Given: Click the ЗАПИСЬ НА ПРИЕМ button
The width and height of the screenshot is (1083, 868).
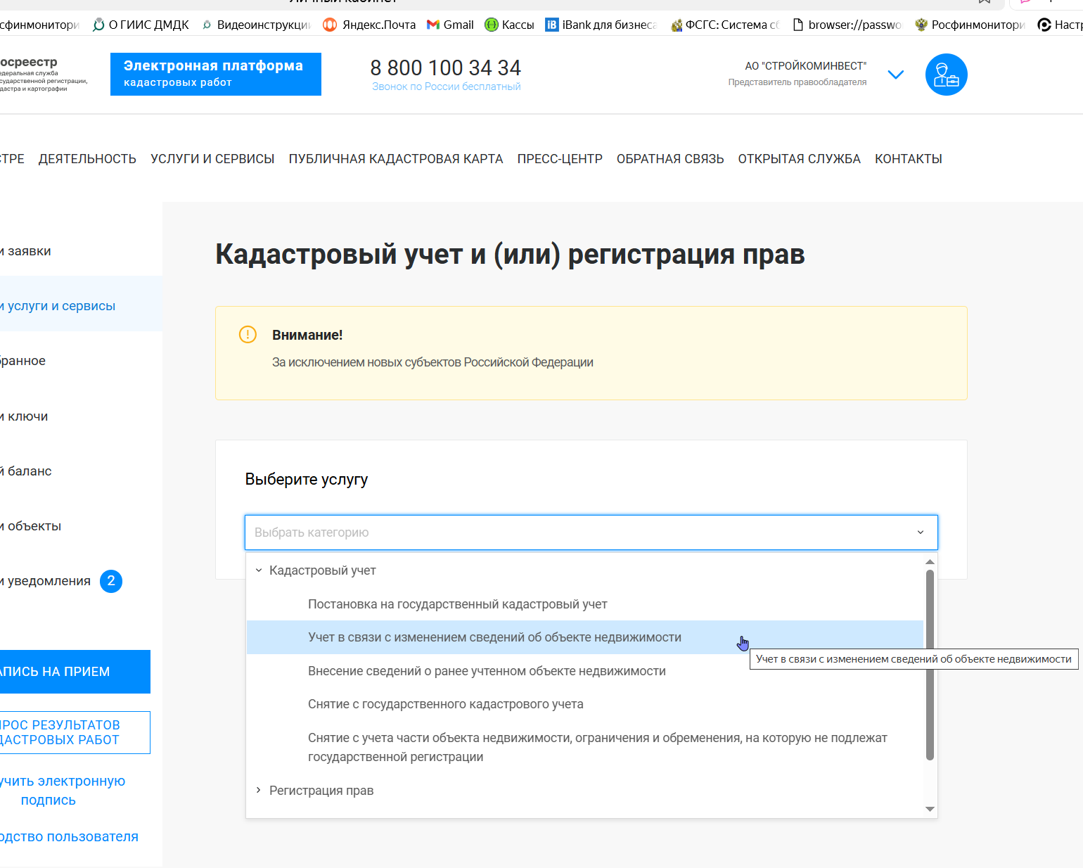Looking at the screenshot, I should tap(75, 672).
